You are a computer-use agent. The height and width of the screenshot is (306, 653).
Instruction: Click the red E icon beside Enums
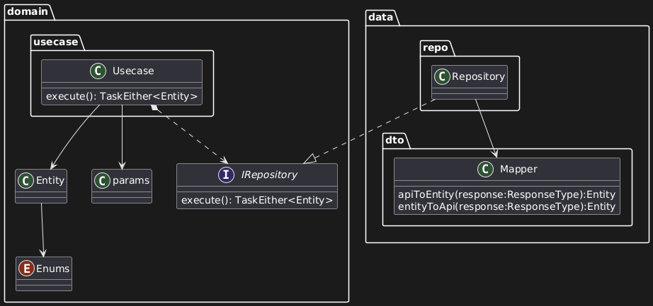[x=27, y=269]
